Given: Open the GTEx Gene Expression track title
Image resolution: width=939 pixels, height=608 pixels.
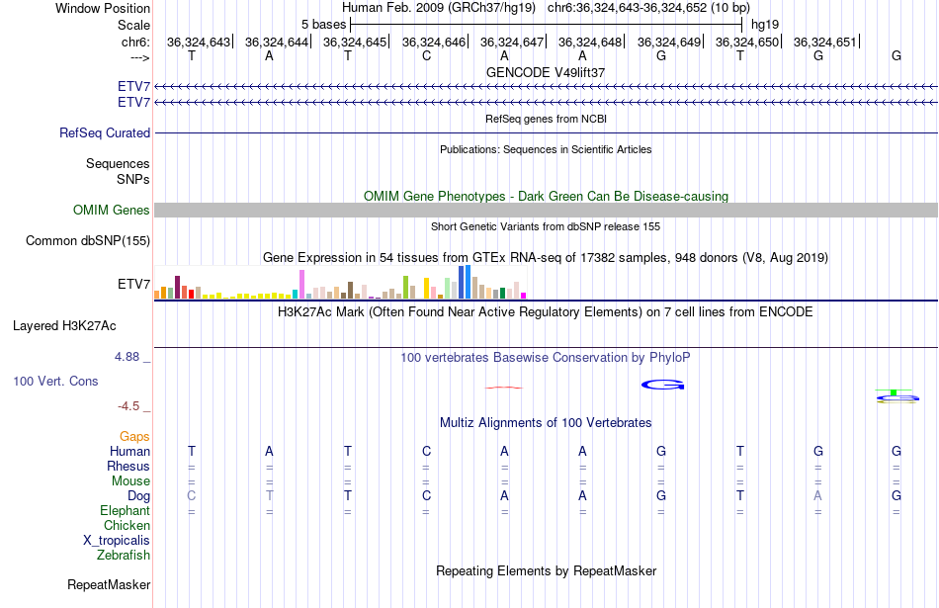Looking at the screenshot, I should pos(546,258).
